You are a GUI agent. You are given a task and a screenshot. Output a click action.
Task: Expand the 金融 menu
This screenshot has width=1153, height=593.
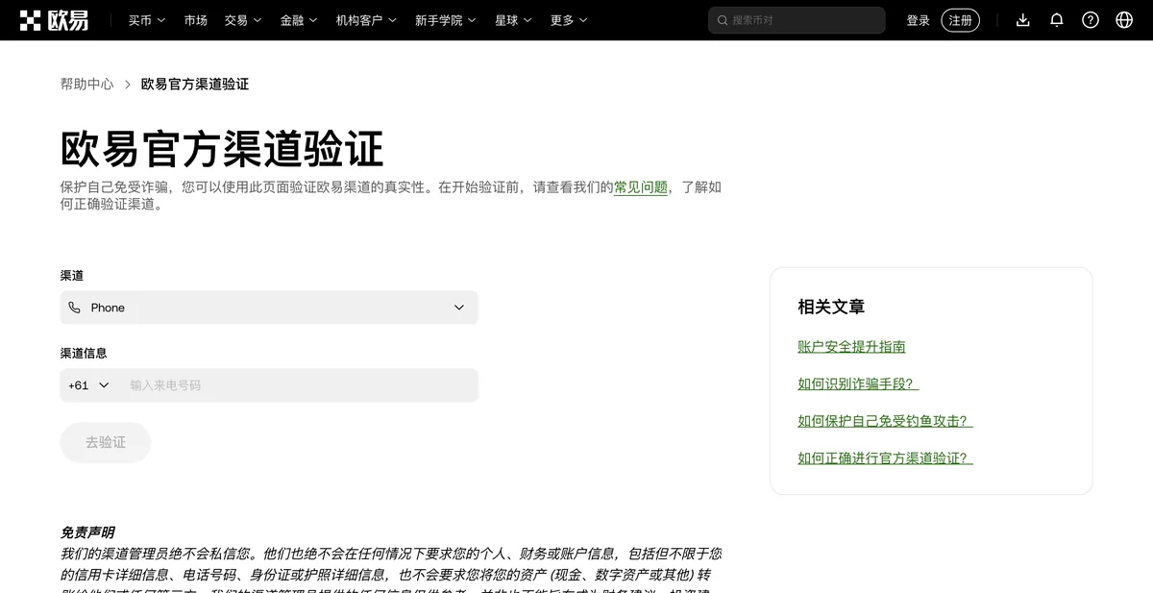299,20
